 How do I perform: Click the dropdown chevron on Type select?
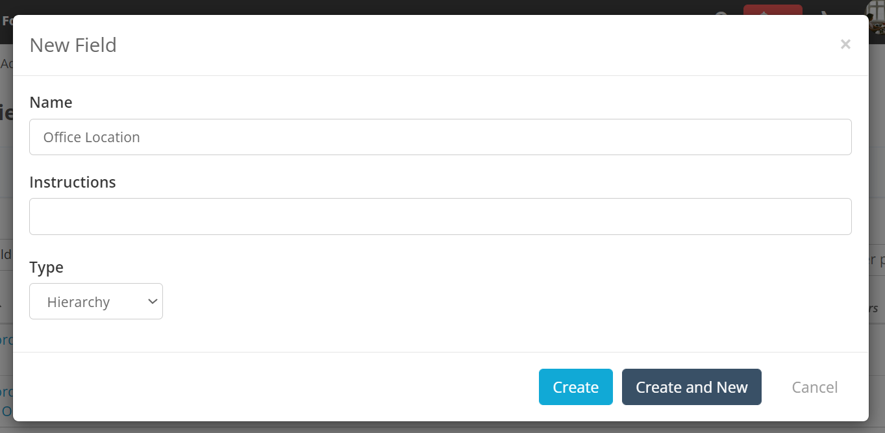point(153,301)
